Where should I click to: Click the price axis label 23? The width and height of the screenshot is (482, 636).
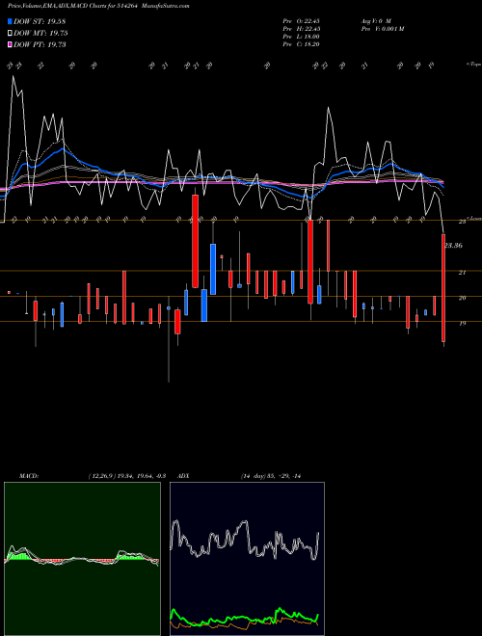462,222
